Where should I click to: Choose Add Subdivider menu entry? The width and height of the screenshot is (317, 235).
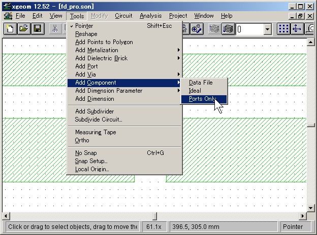pos(125,111)
